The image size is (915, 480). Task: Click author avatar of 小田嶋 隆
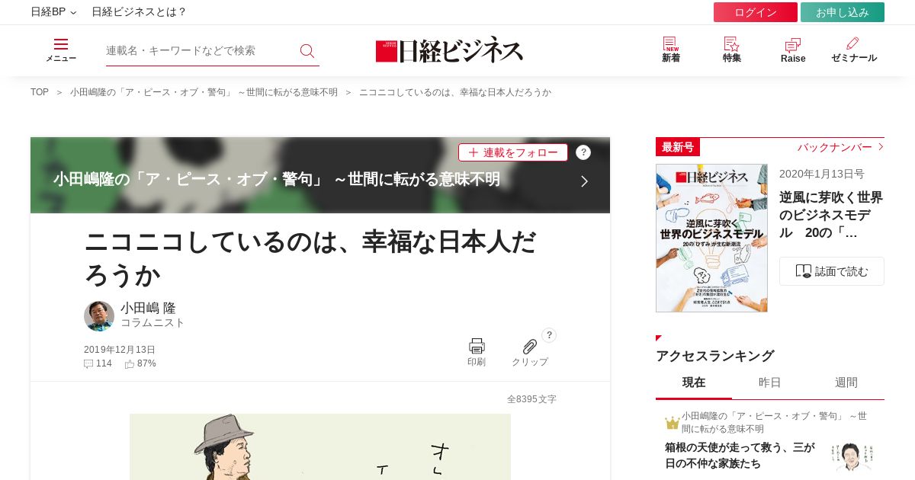[99, 316]
